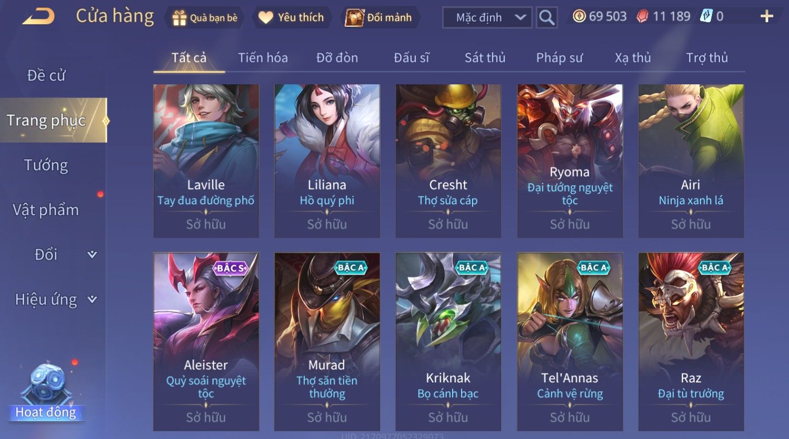789x439 pixels.
Task: Switch to the Pháp sư tab
Action: click(x=559, y=58)
